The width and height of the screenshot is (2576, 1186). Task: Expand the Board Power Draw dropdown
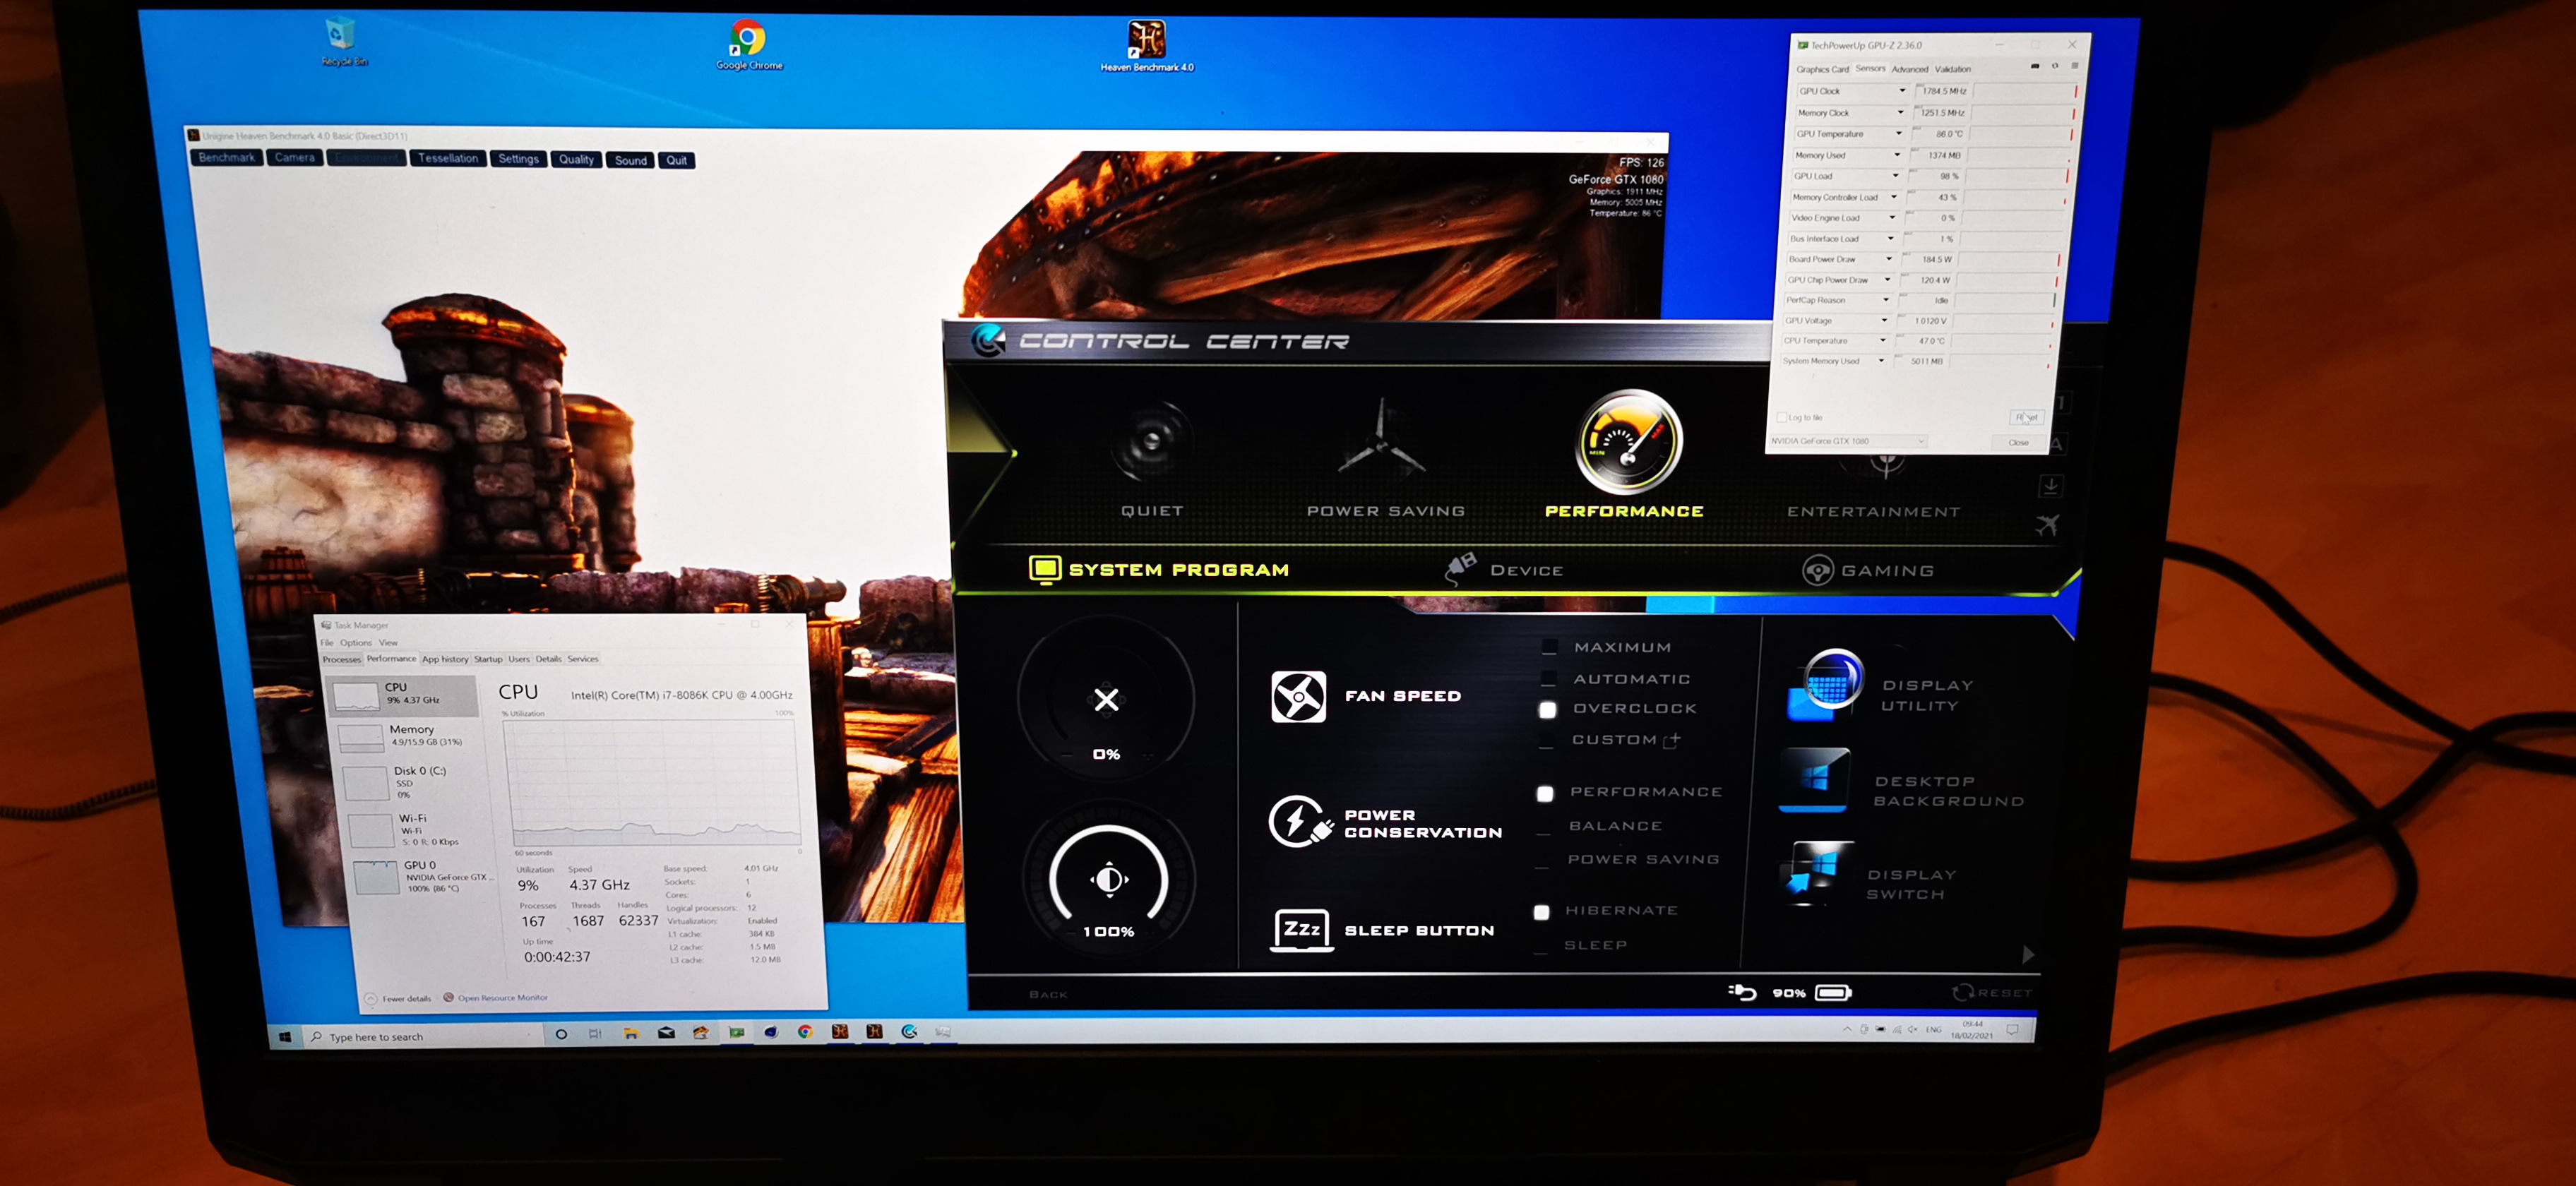1889,259
